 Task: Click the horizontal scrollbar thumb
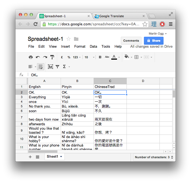(43, 151)
